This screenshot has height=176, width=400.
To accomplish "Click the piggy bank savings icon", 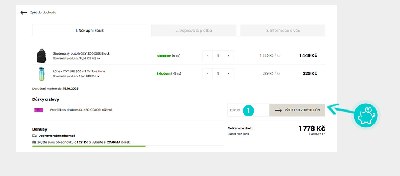I will (366, 115).
